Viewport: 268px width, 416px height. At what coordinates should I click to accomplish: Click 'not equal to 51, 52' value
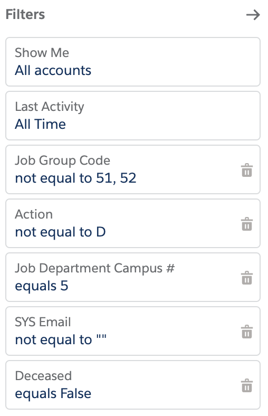(x=76, y=178)
